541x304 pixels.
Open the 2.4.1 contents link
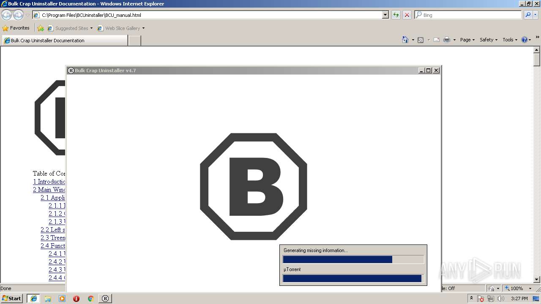tap(57, 254)
